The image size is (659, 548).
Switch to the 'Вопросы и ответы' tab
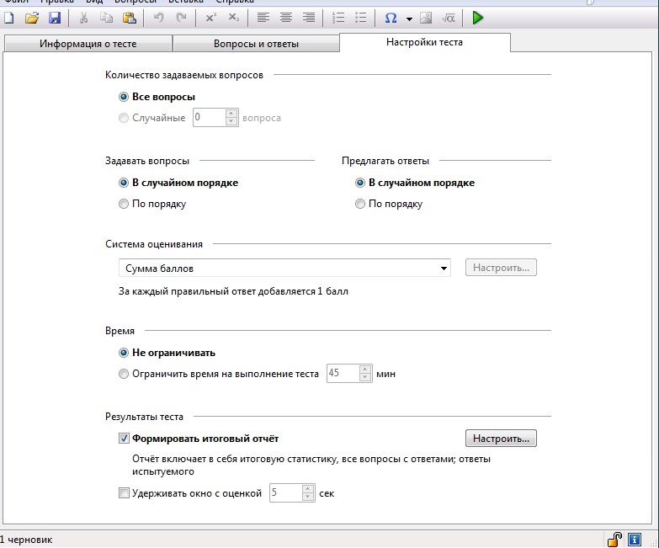click(x=256, y=44)
